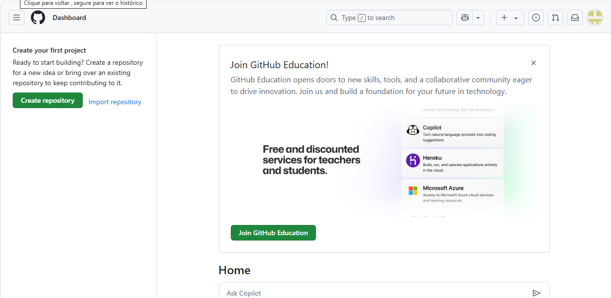Open the Pull requests icon
The width and height of the screenshot is (611, 298).
point(555,18)
